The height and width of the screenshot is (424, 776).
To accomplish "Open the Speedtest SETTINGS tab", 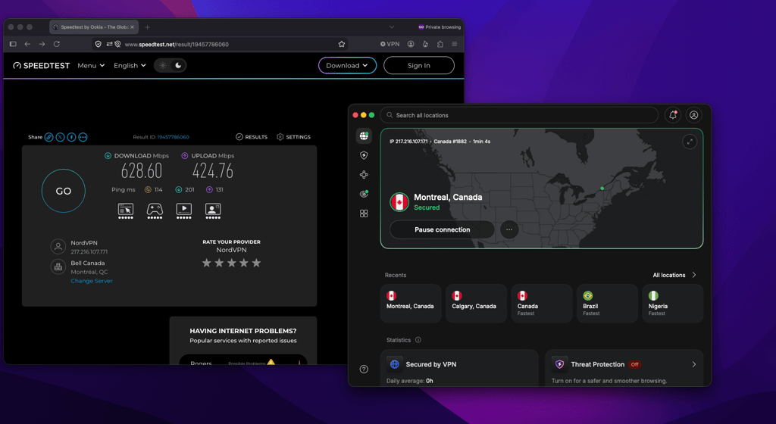I will point(293,137).
